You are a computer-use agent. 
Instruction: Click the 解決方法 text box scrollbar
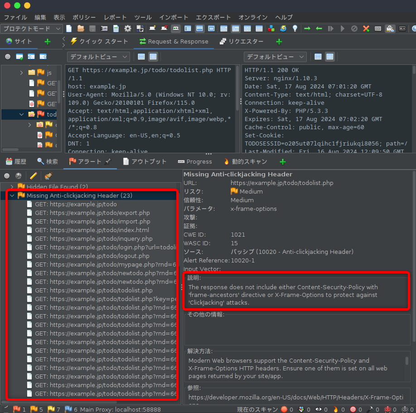(407, 361)
